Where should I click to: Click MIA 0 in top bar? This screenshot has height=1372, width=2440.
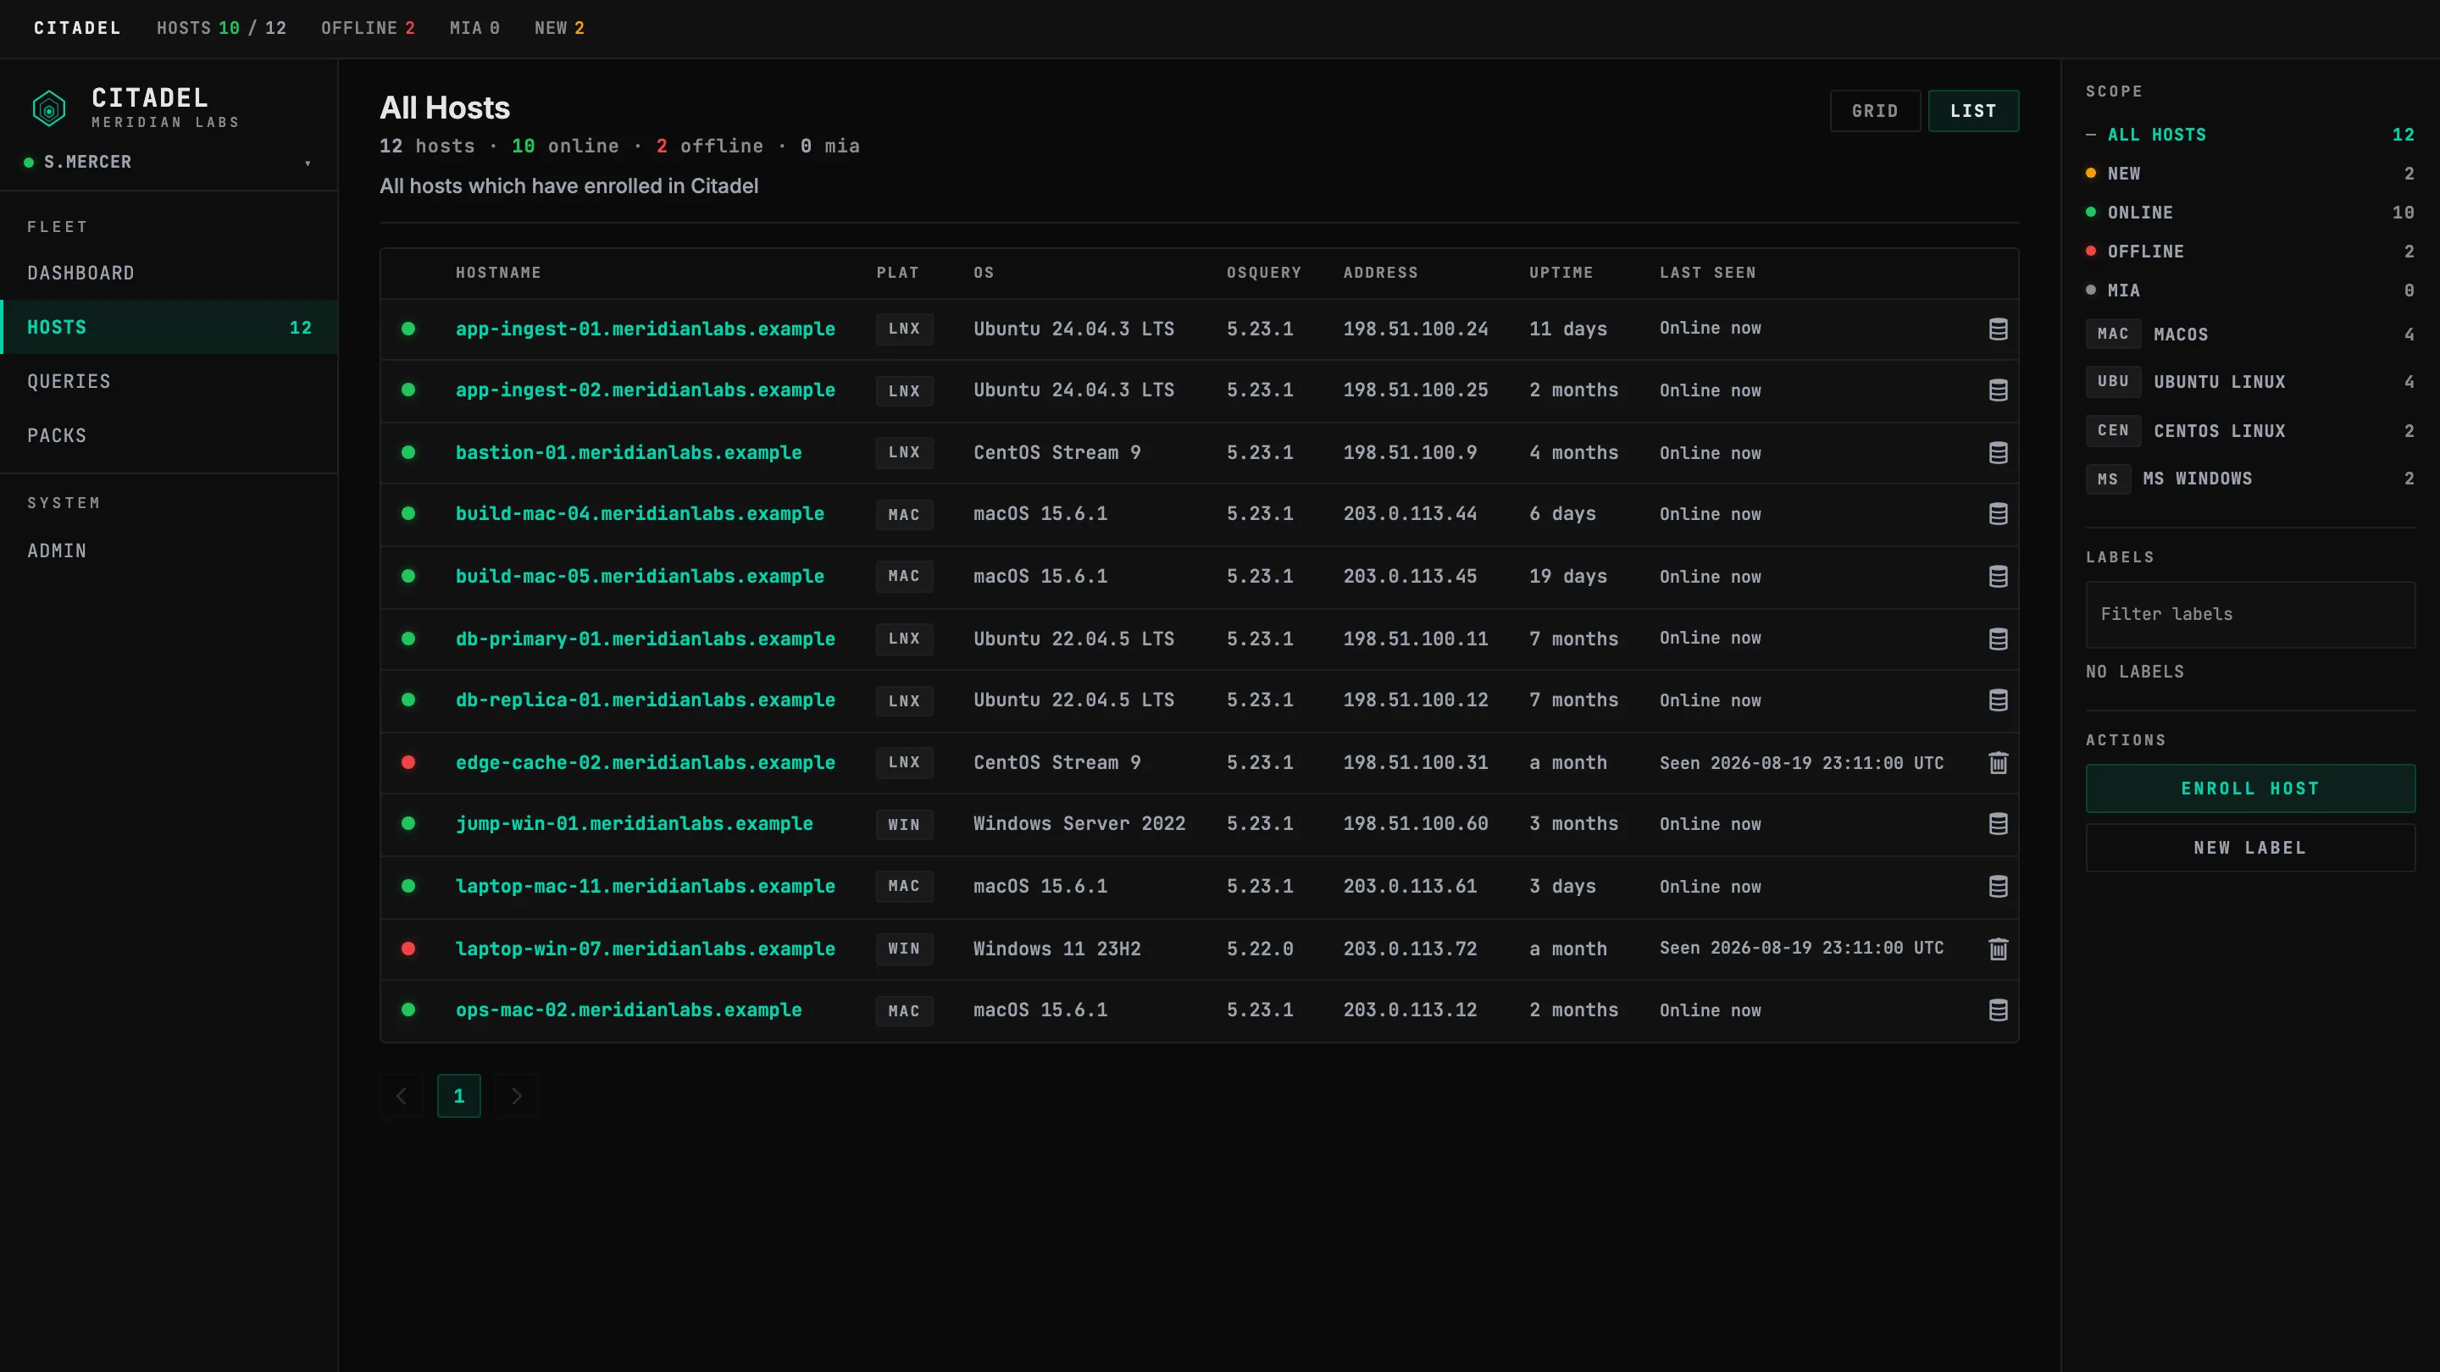point(474,29)
